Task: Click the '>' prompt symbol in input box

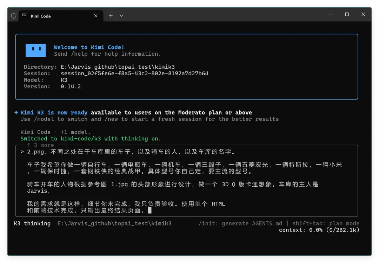Action: 22,152
